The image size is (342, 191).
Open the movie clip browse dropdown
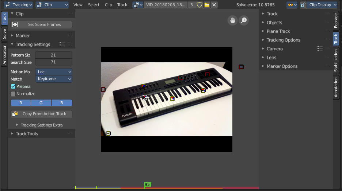(138, 5)
